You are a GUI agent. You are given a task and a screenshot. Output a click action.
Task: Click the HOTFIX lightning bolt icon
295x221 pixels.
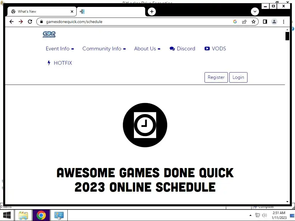pyautogui.click(x=49, y=63)
